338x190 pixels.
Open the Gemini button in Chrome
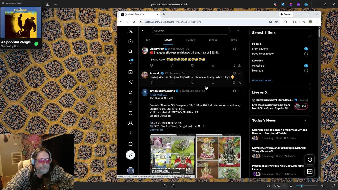[286, 14]
